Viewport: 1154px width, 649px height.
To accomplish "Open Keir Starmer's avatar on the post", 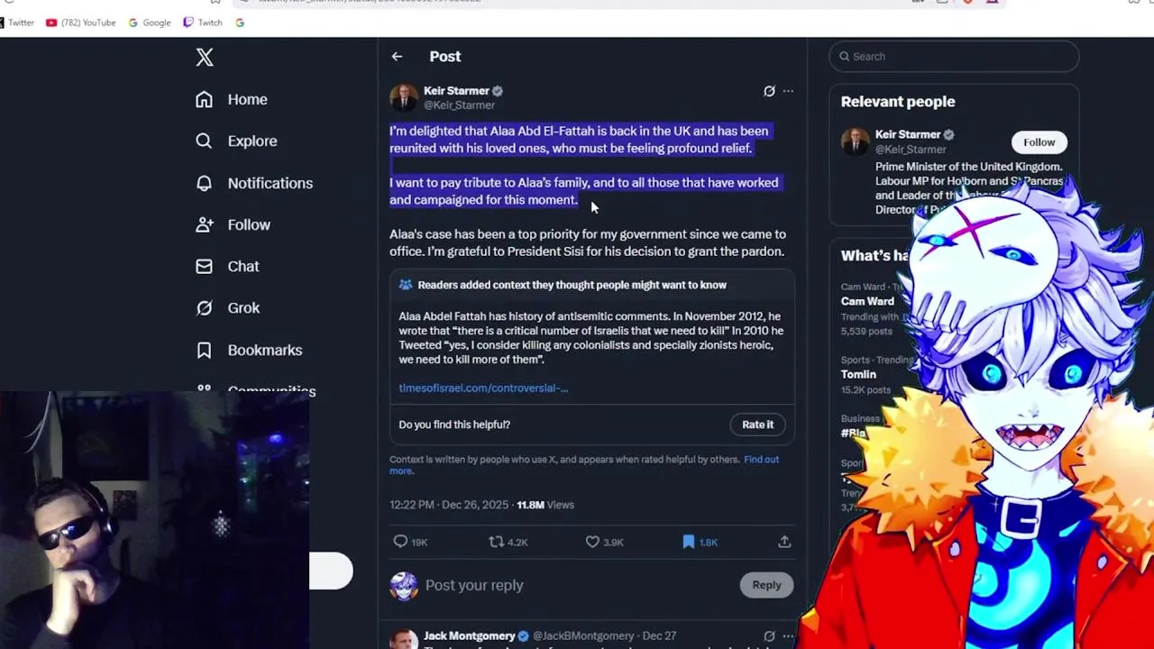I will [404, 97].
